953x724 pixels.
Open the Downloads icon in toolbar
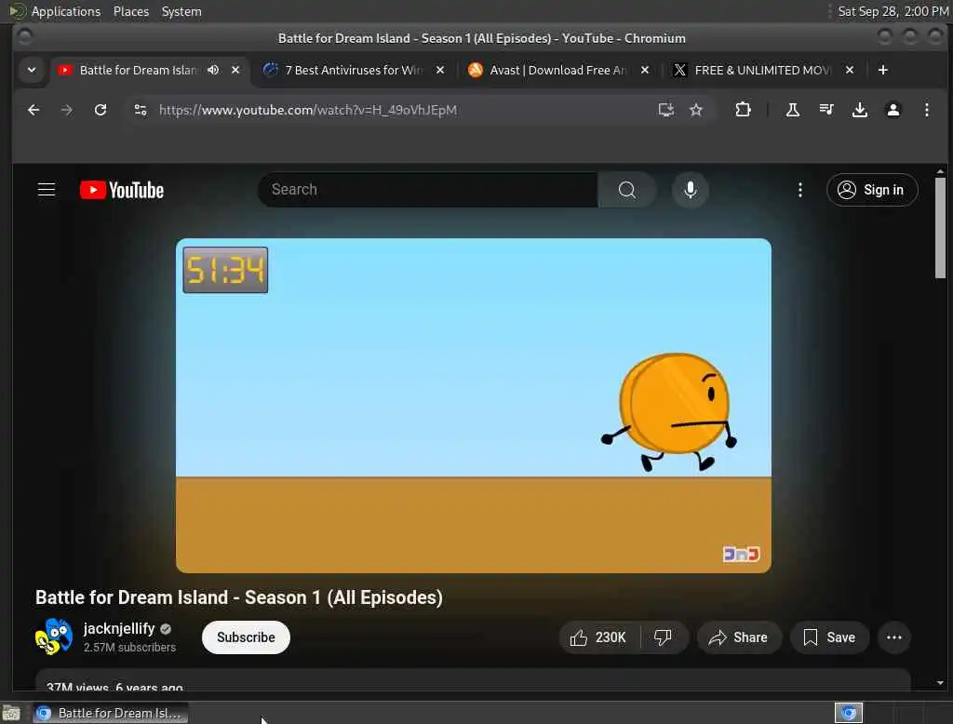pyautogui.click(x=859, y=110)
